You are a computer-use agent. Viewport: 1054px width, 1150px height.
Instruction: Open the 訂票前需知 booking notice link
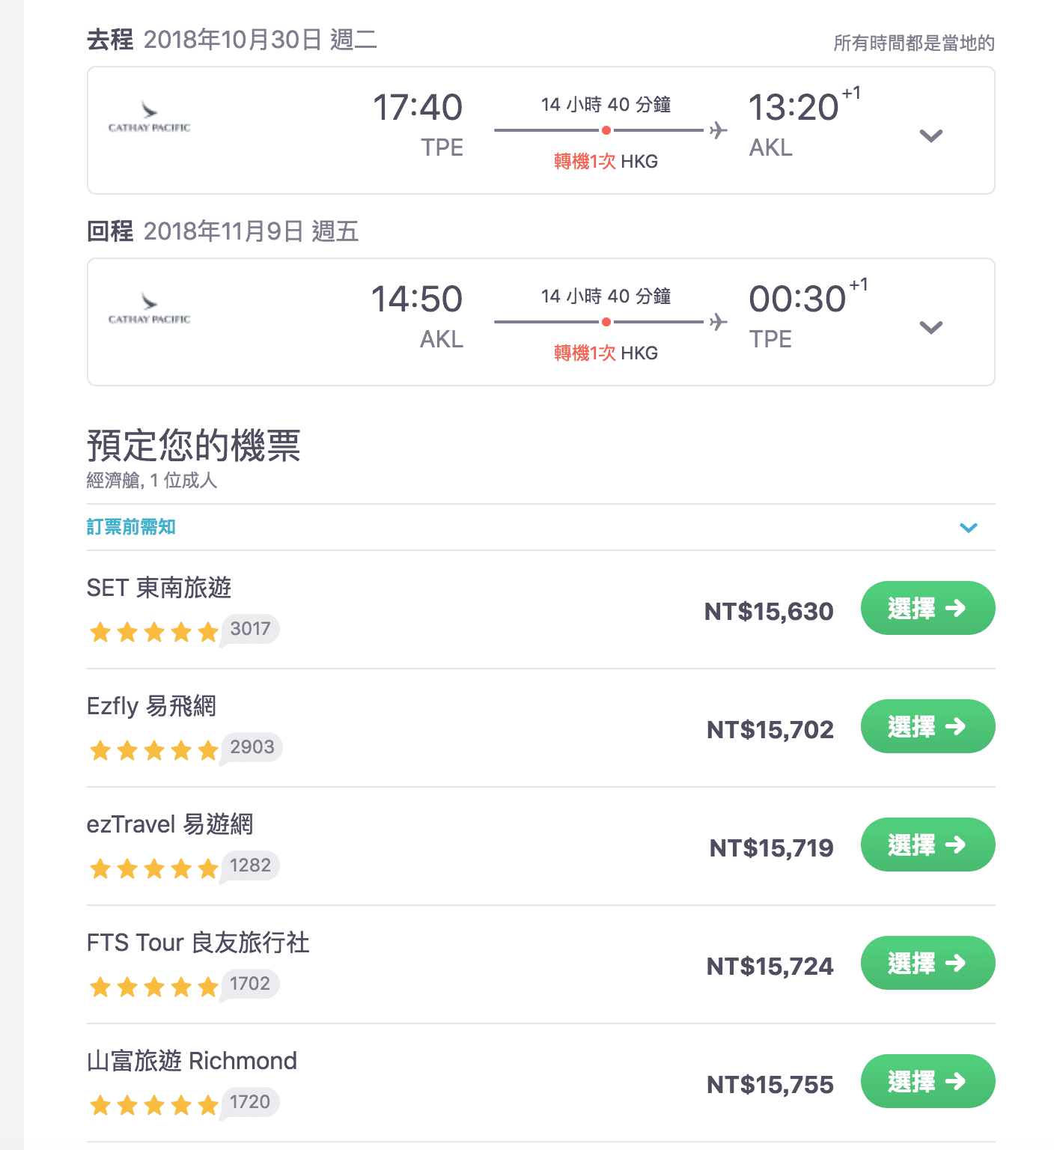point(131,527)
